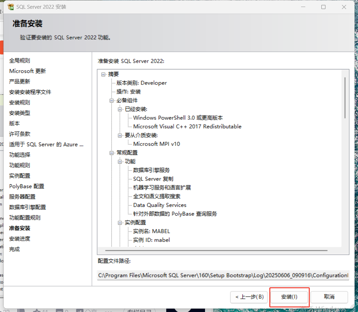This screenshot has width=358, height=312.
Task: Click the Data Quality Services summary entry
Action: tap(160, 205)
